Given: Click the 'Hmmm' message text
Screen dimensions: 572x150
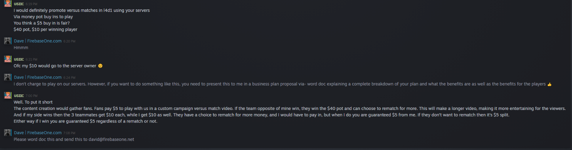Looking at the screenshot, I should tap(21, 48).
